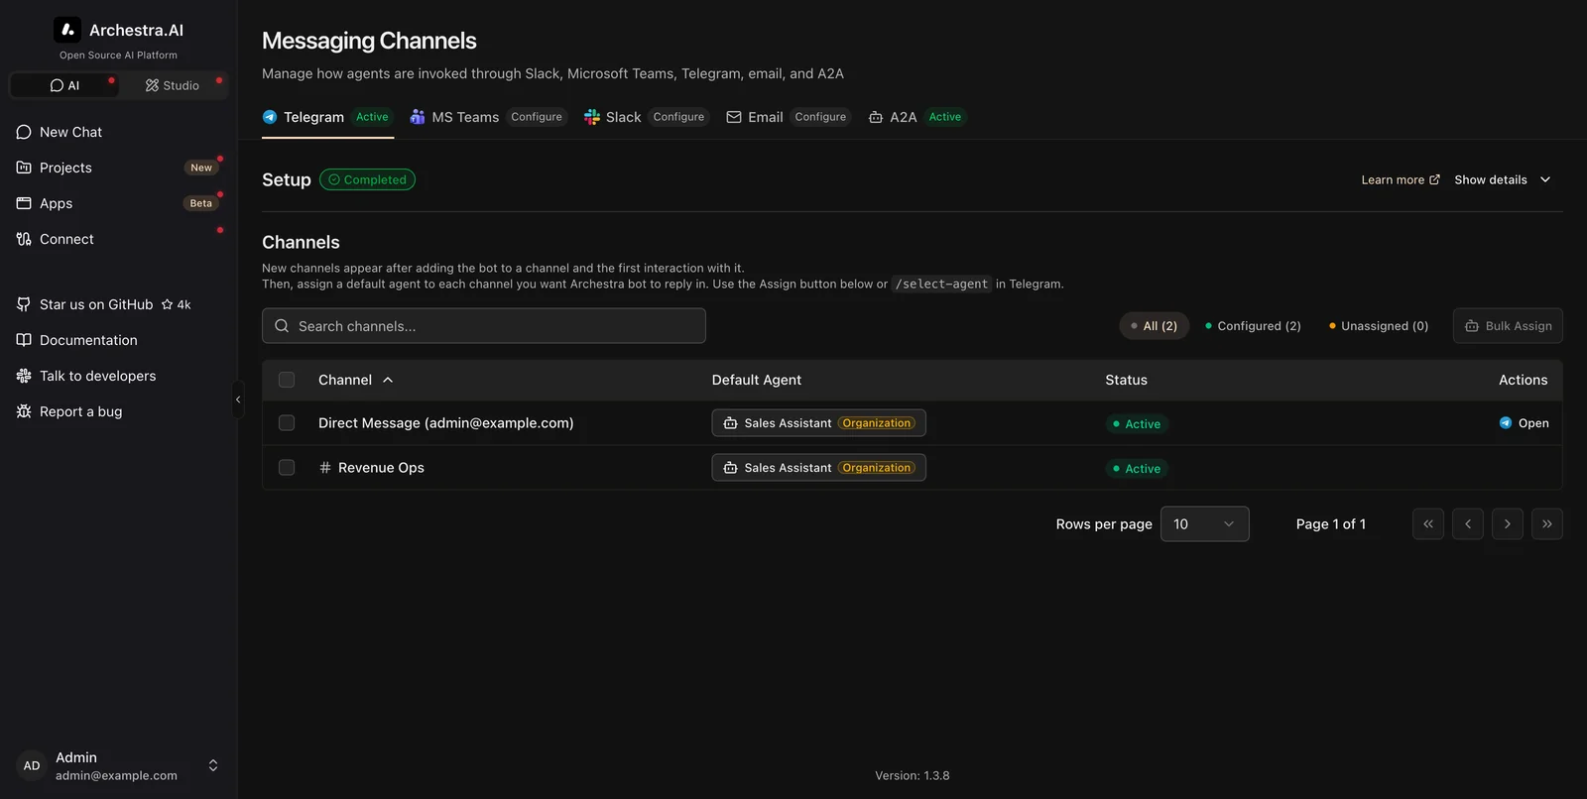
Task: Check the Direct Message row checkbox
Action: (287, 423)
